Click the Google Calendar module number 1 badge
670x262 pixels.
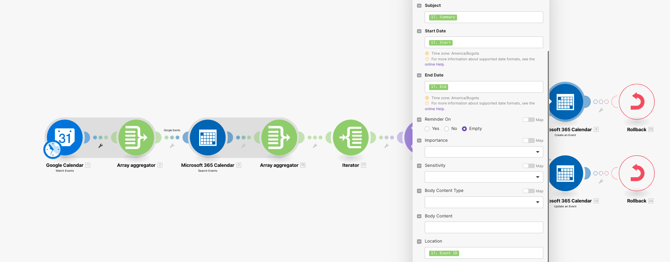click(x=88, y=165)
